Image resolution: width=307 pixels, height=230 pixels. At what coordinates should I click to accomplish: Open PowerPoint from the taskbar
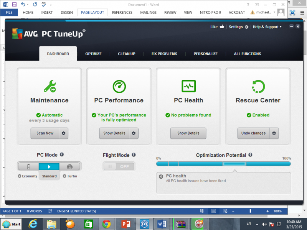(x=126, y=224)
